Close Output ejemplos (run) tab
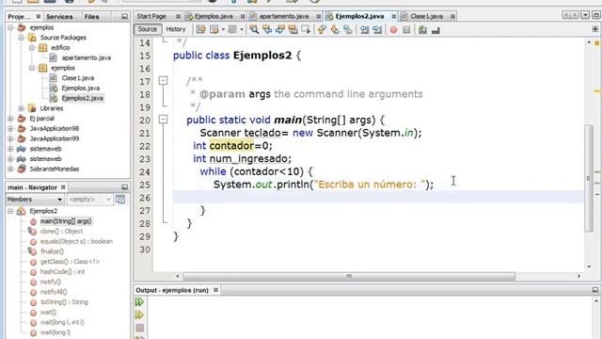Image resolution: width=602 pixels, height=339 pixels. pyautogui.click(x=215, y=290)
